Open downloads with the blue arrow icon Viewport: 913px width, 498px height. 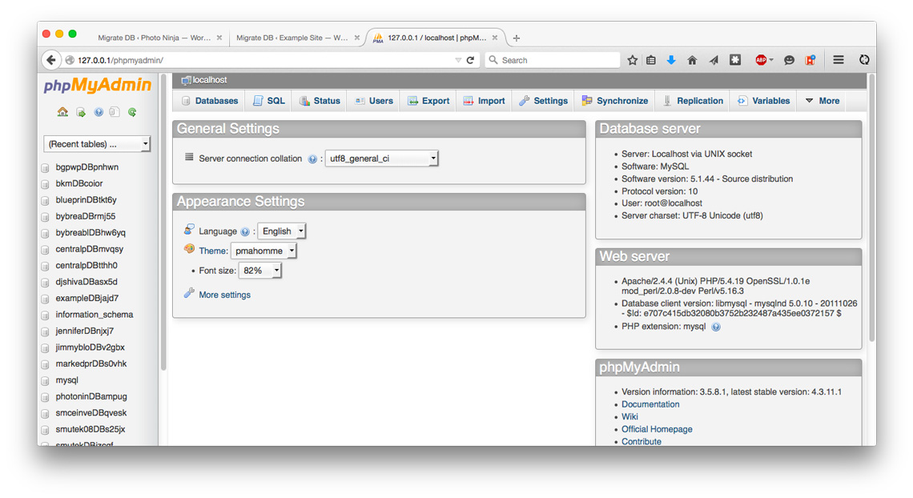671,60
